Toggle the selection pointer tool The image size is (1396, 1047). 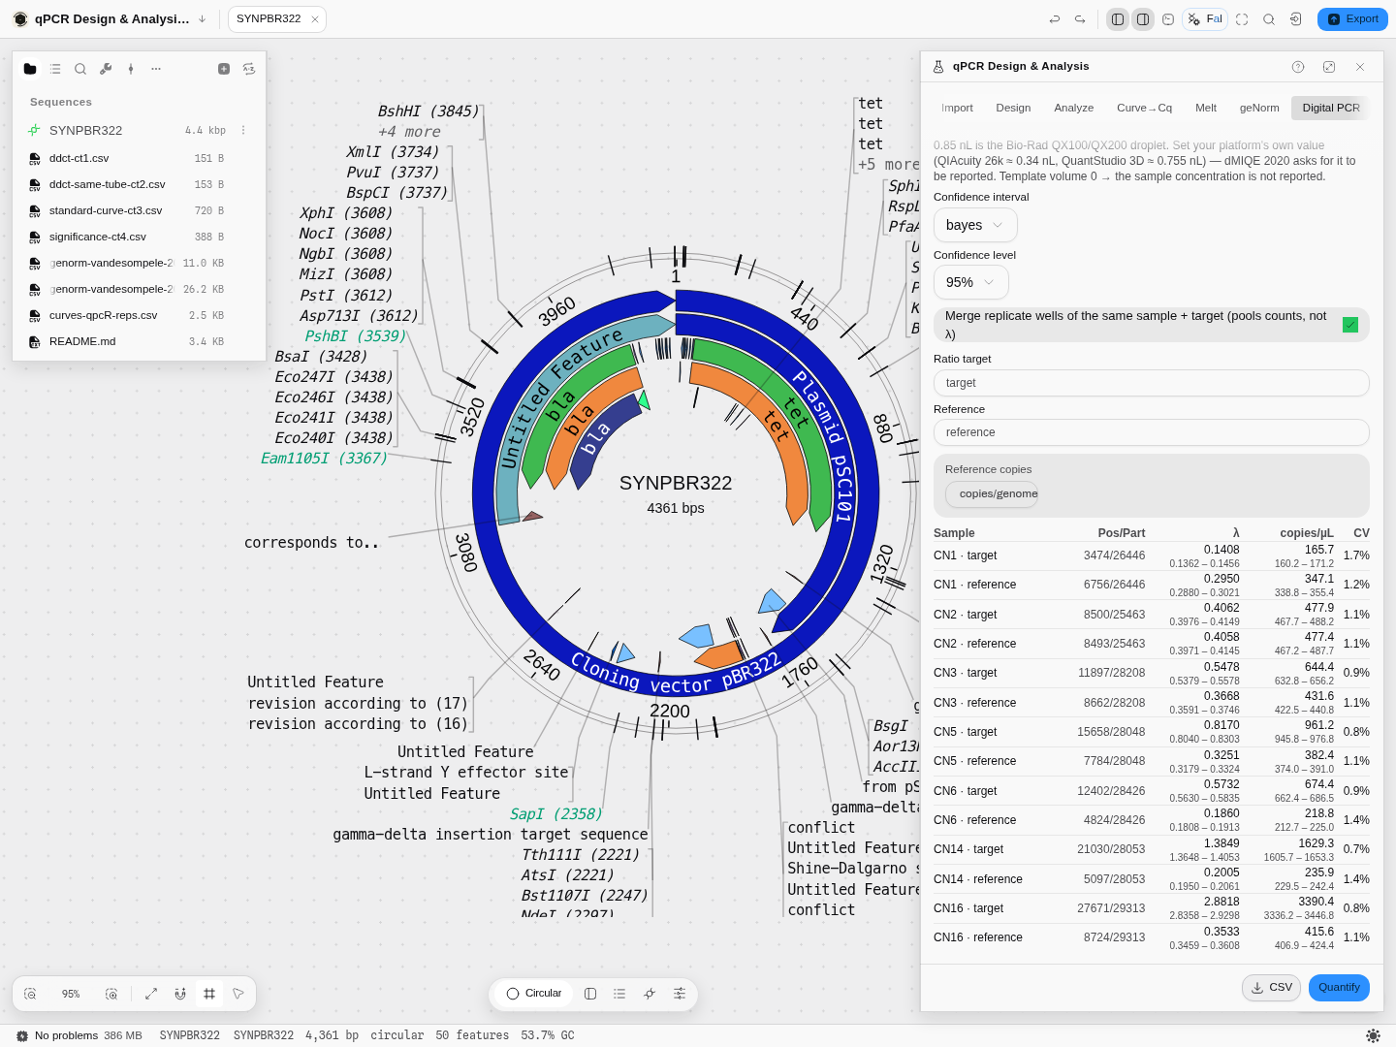click(238, 994)
